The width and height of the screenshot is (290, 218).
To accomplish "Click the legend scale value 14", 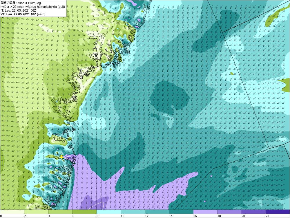I will click(x=171, y=216).
